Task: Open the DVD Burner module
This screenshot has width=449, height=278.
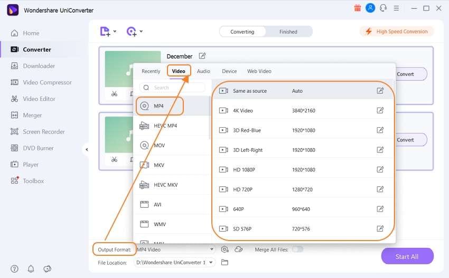Action: [32, 148]
